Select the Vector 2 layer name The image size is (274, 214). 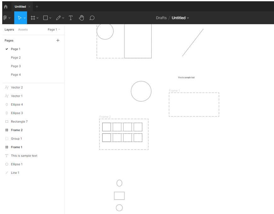pos(17,87)
